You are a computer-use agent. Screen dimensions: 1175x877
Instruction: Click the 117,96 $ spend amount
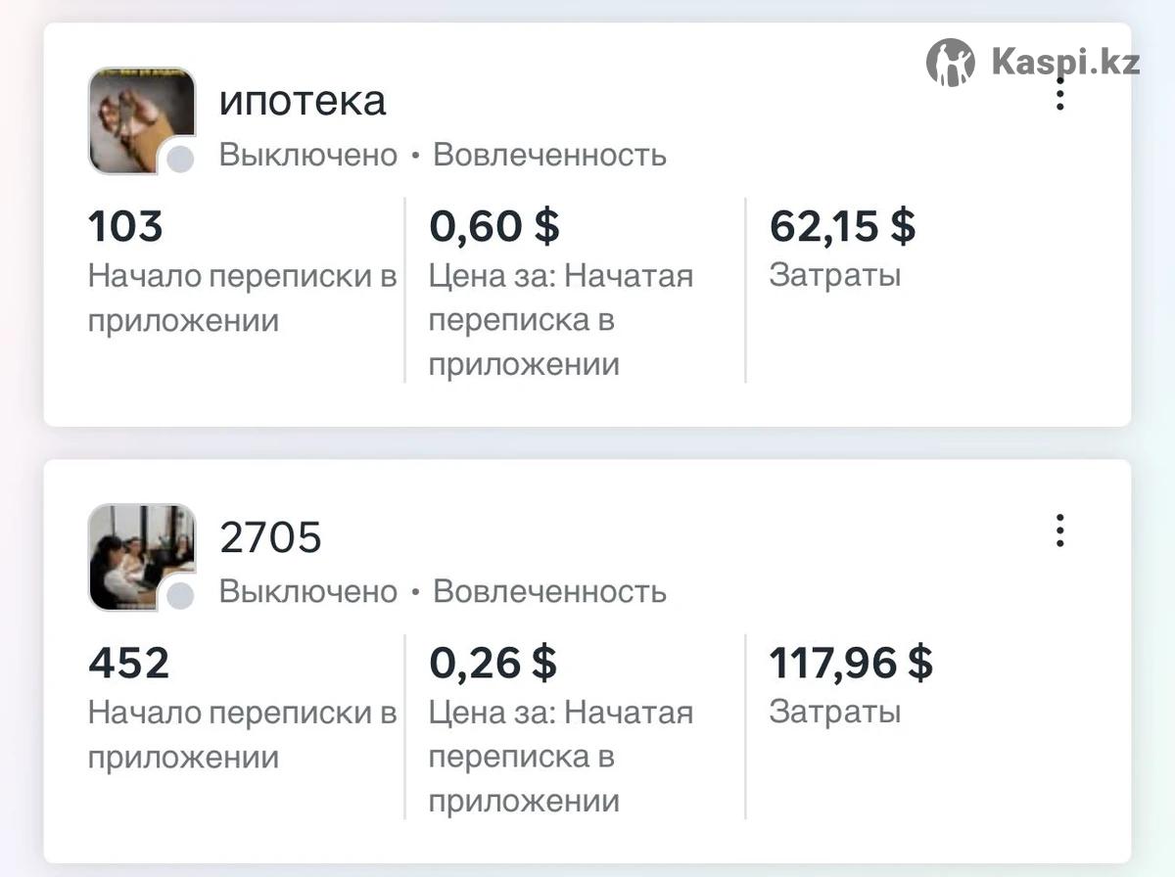point(851,664)
